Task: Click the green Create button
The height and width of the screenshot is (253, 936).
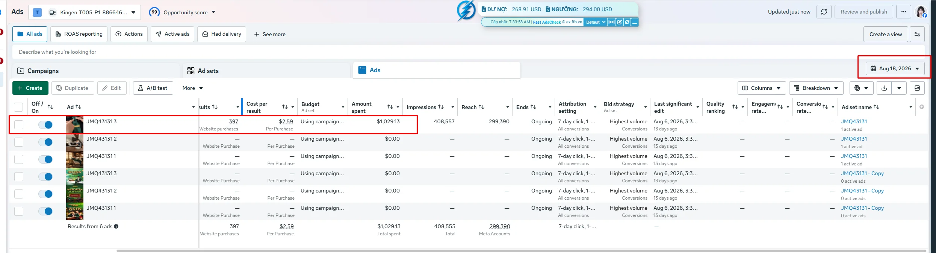Action: (x=30, y=88)
